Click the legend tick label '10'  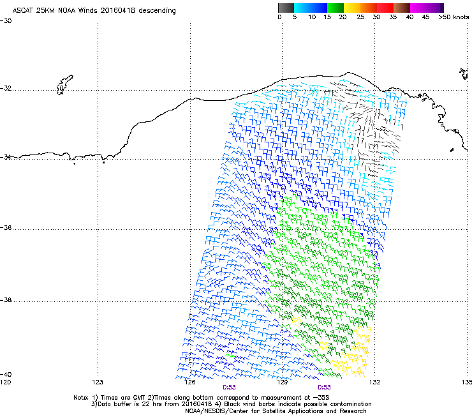pos(312,17)
